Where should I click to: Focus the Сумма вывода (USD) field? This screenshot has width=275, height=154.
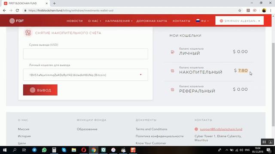tap(86, 54)
